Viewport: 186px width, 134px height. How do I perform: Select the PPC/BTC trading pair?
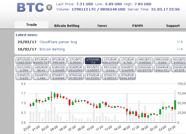93,69
